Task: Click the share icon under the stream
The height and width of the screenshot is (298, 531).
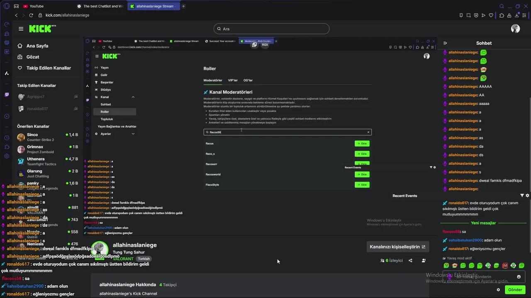Action: [x=410, y=261]
